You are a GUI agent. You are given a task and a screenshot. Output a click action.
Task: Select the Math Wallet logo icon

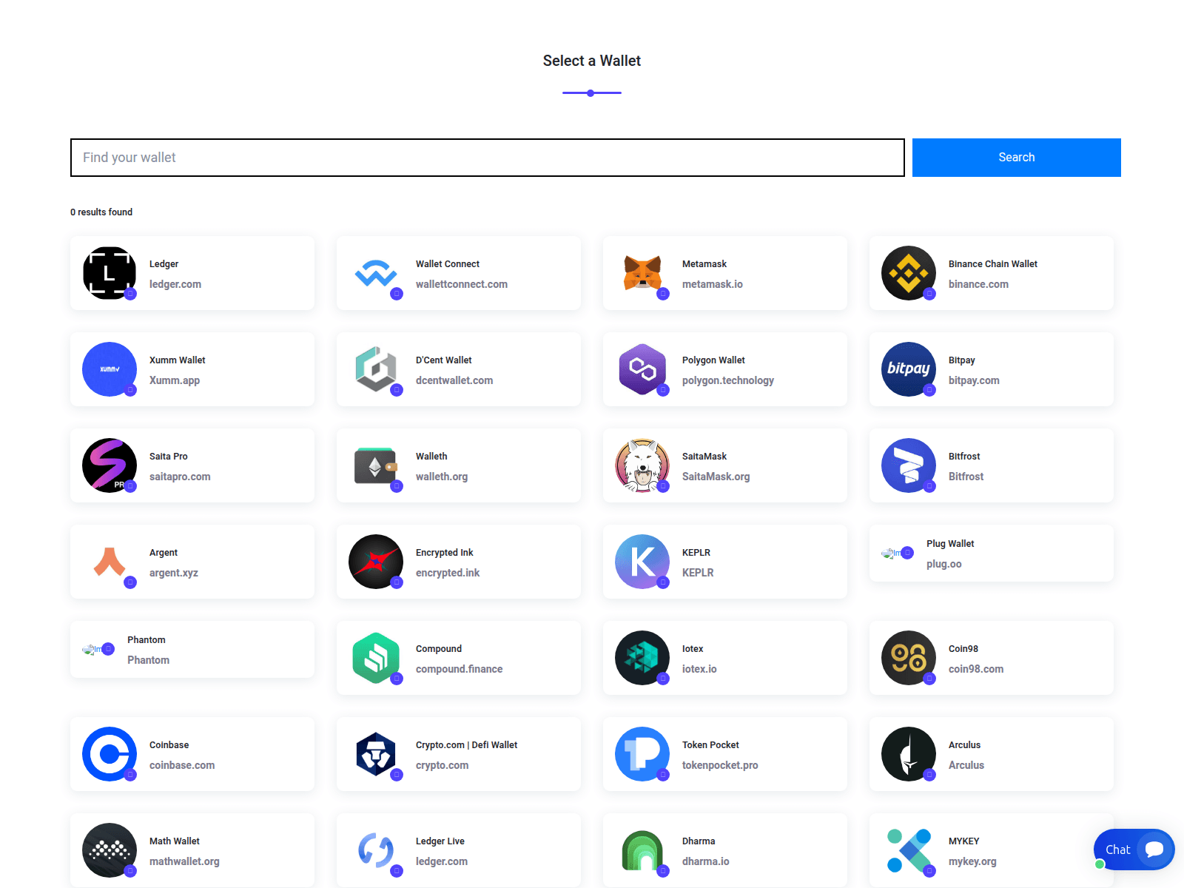[x=110, y=850]
